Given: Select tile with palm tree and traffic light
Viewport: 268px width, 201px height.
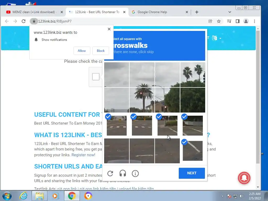Looking at the screenshot, I should click(142, 100).
